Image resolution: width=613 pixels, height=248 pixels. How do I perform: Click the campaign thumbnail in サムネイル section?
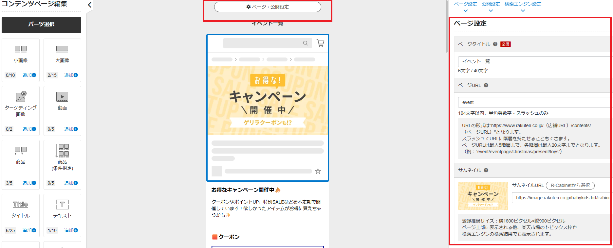[483, 196]
